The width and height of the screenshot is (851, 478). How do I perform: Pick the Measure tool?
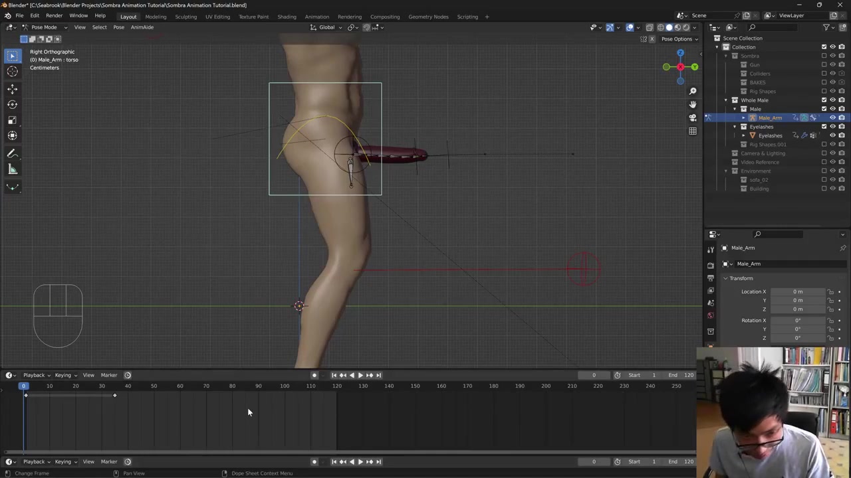pos(12,169)
